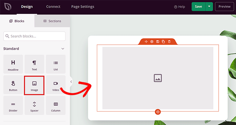
Task: Duplicate the selected image block
Action: (163, 42)
